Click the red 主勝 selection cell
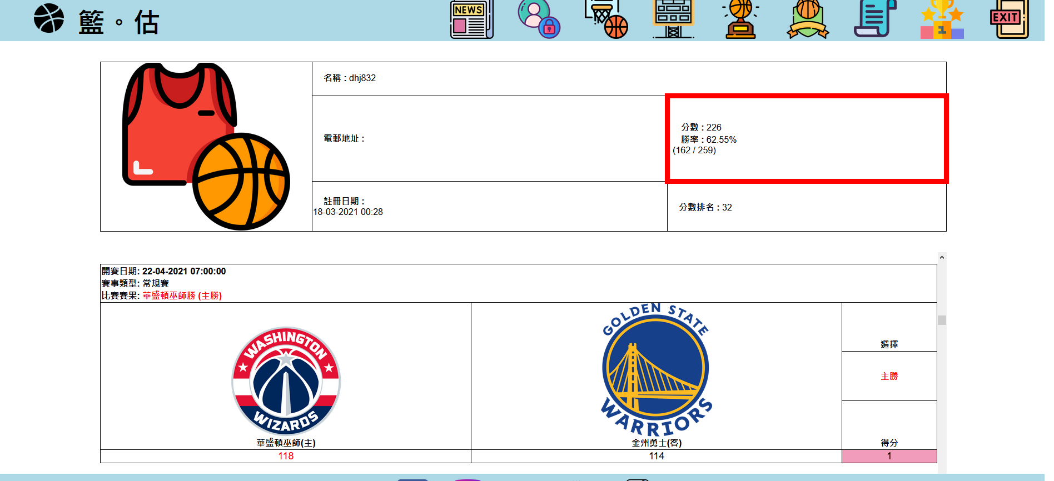The height and width of the screenshot is (481, 1054). 889,376
